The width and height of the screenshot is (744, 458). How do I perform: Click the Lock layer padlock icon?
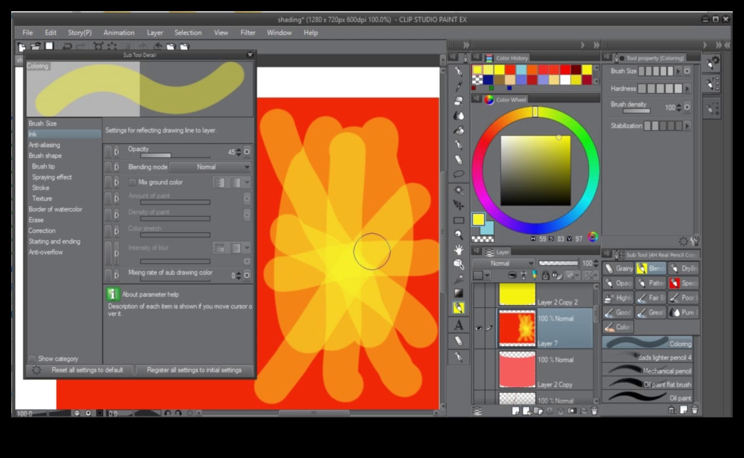545,276
